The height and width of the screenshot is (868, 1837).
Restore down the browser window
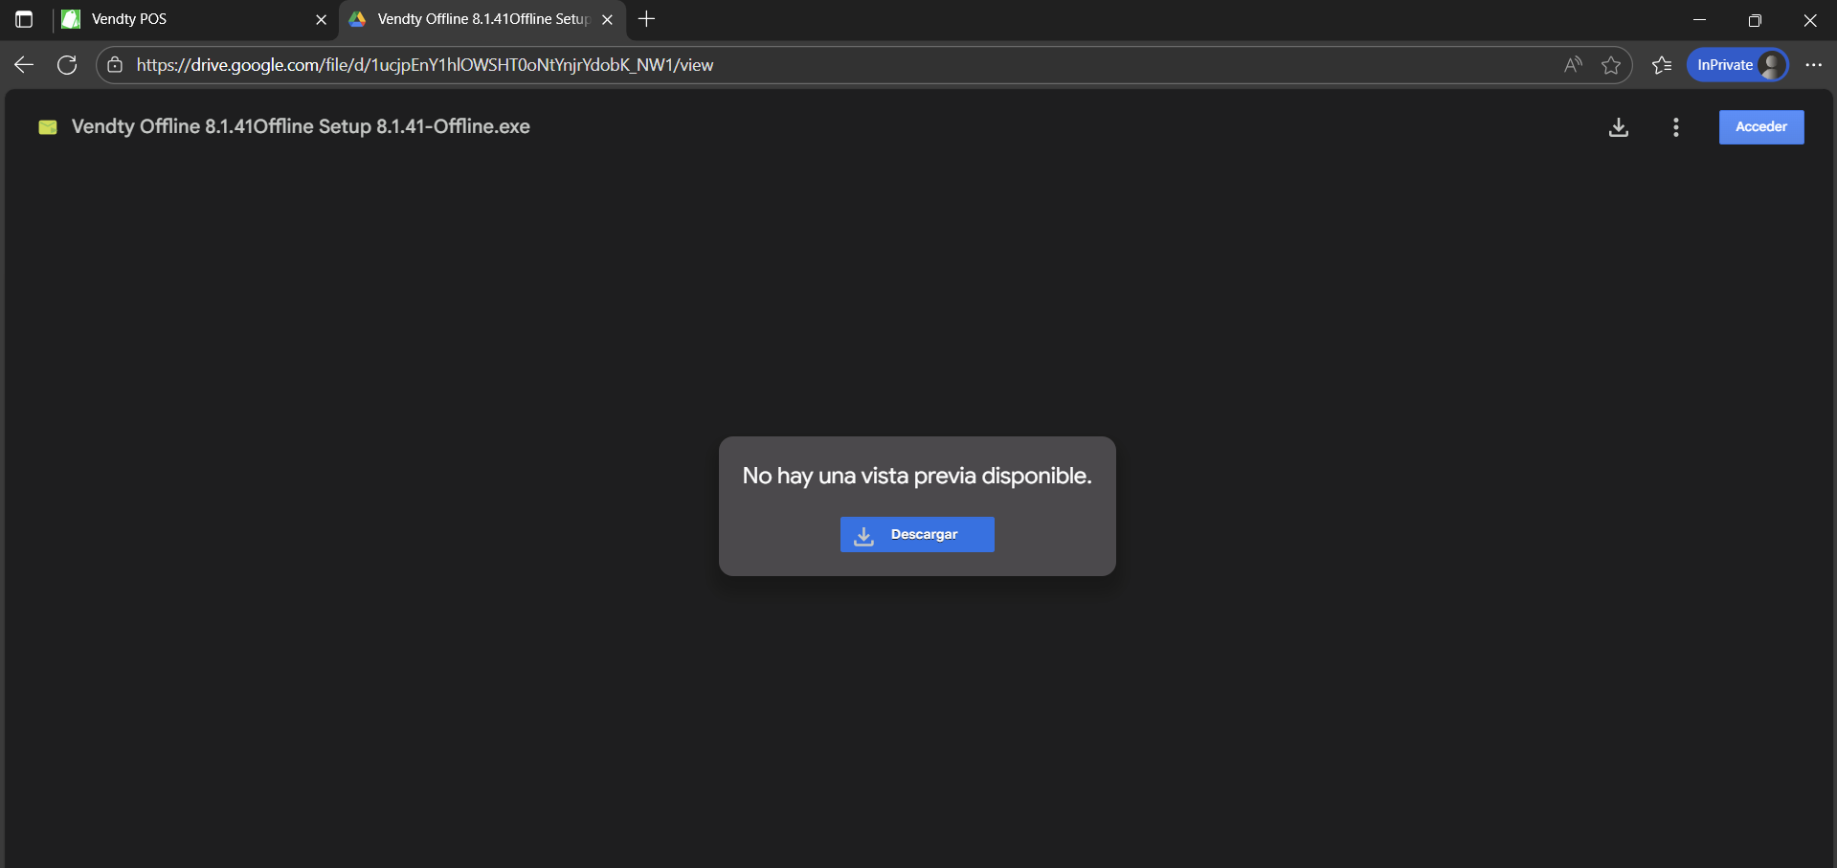click(1755, 19)
